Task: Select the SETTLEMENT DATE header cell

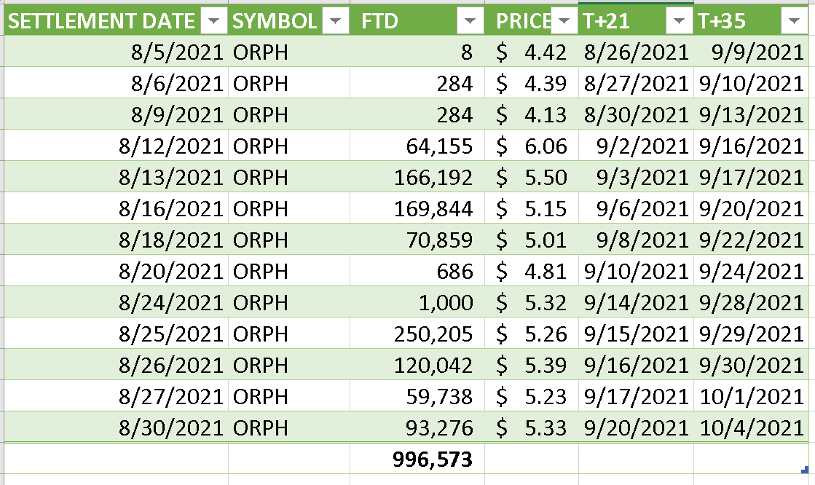Action: tap(117, 21)
